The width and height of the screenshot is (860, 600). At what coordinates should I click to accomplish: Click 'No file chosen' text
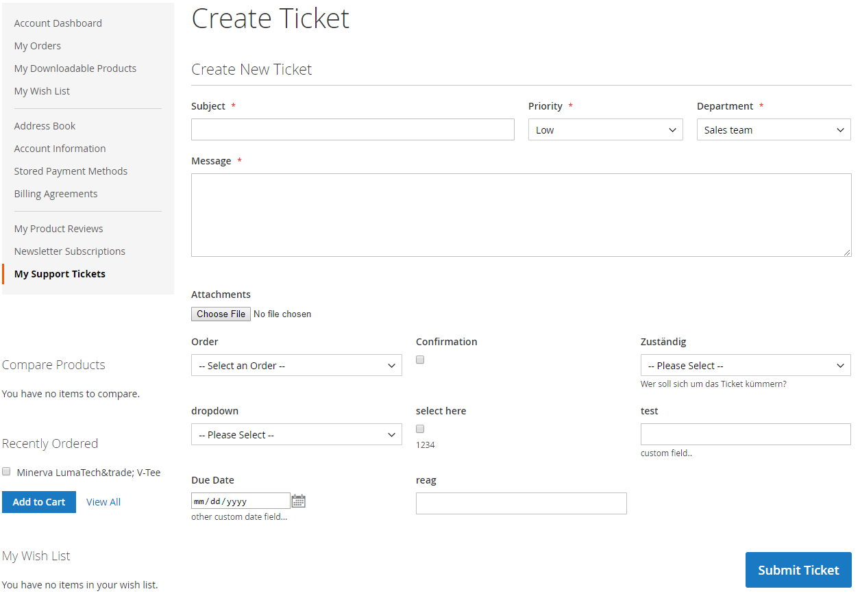(x=282, y=314)
